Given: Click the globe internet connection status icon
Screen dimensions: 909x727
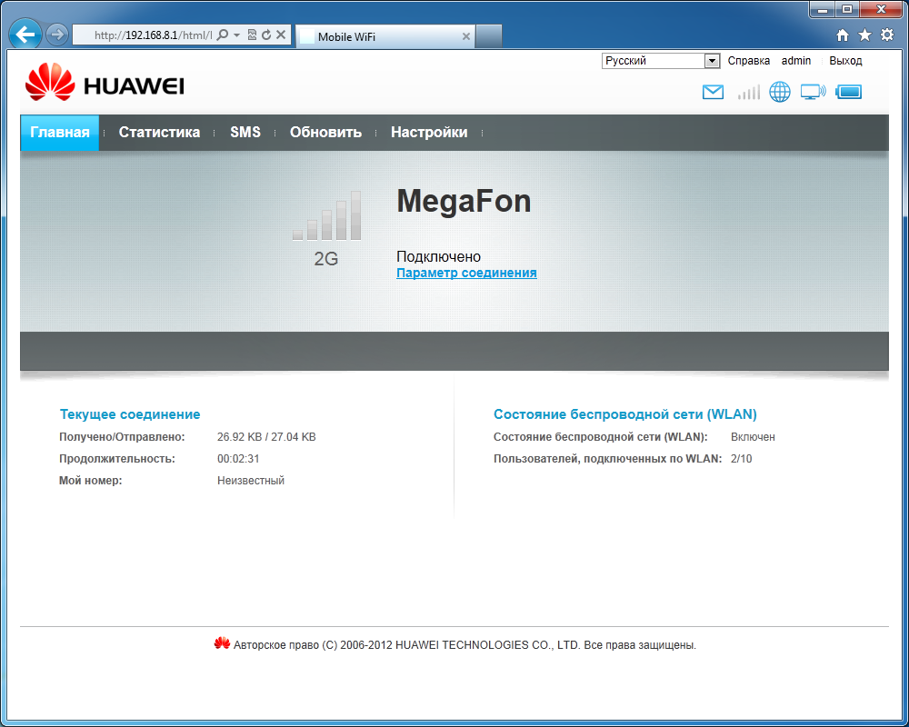Looking at the screenshot, I should (x=780, y=92).
